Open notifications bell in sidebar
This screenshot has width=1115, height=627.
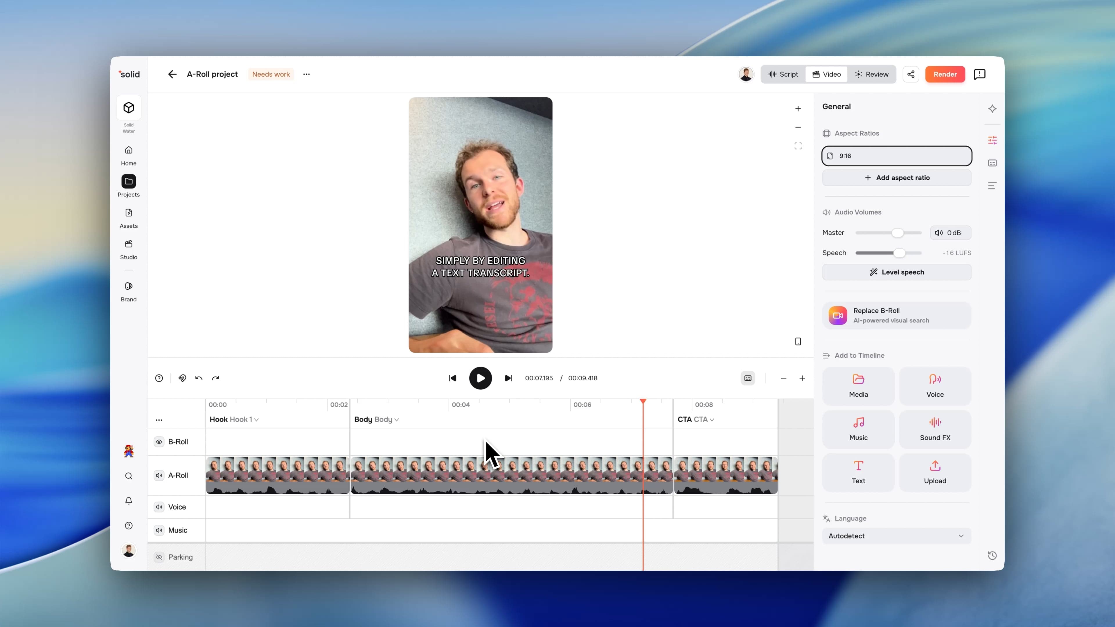[129, 501]
